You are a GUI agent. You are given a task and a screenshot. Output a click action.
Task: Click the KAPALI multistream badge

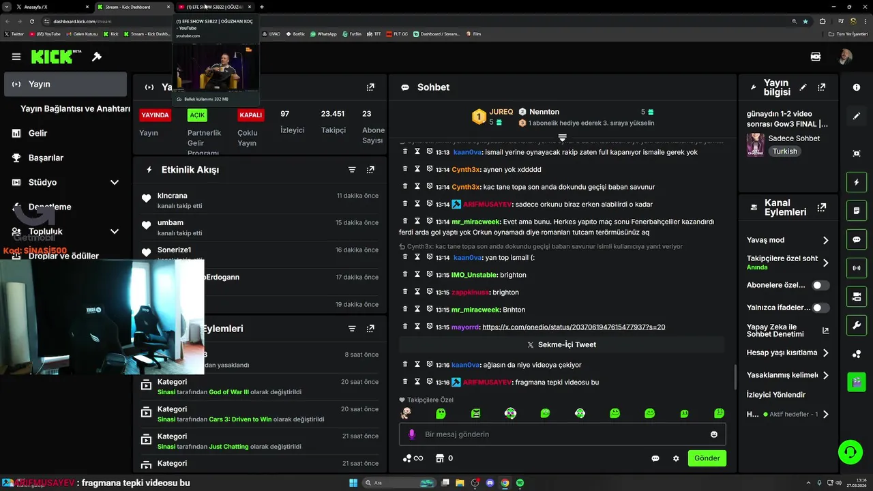[x=250, y=115]
